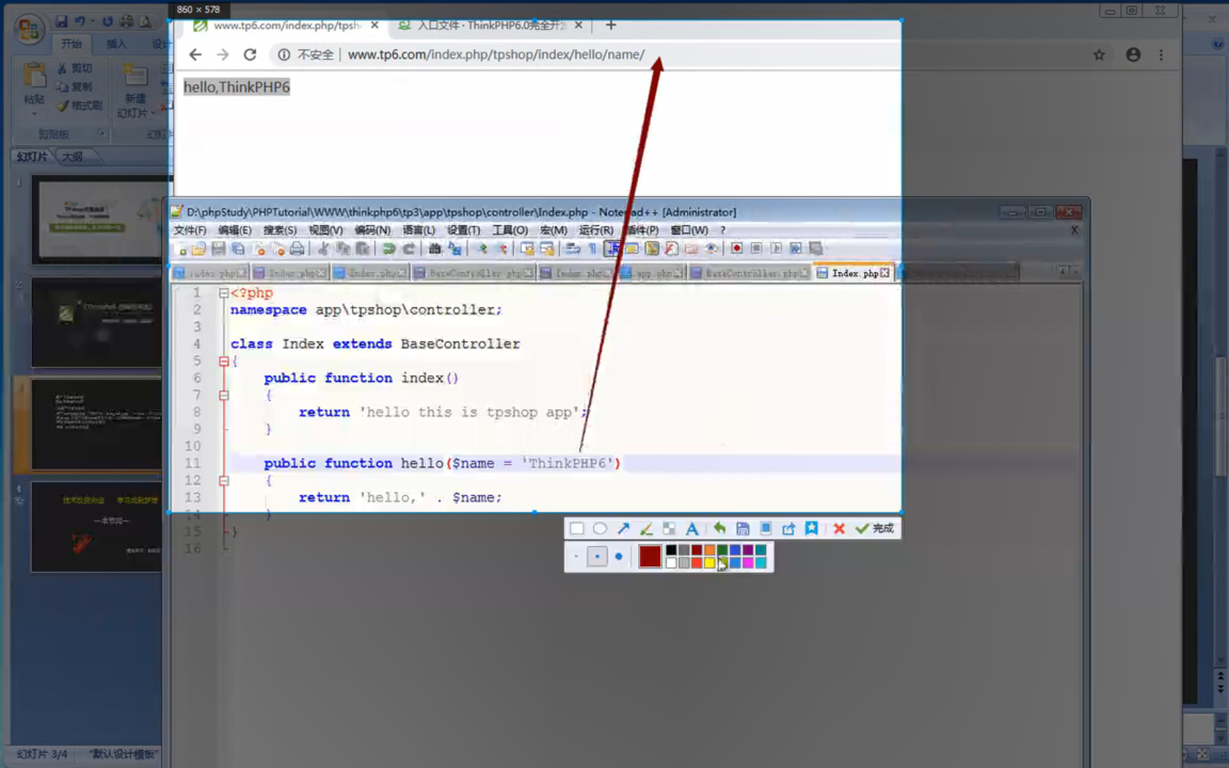Select the brush pen annotation tool
The image size is (1229, 768).
pyautogui.click(x=646, y=528)
